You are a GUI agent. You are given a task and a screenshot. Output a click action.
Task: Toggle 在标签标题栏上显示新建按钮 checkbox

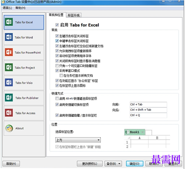[x=57, y=147]
